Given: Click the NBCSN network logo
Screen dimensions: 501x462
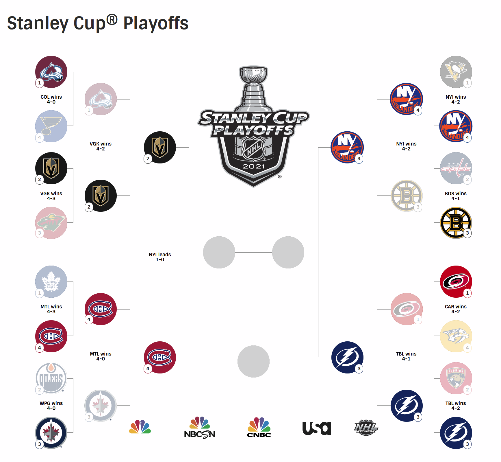Looking at the screenshot, I should tap(200, 428).
